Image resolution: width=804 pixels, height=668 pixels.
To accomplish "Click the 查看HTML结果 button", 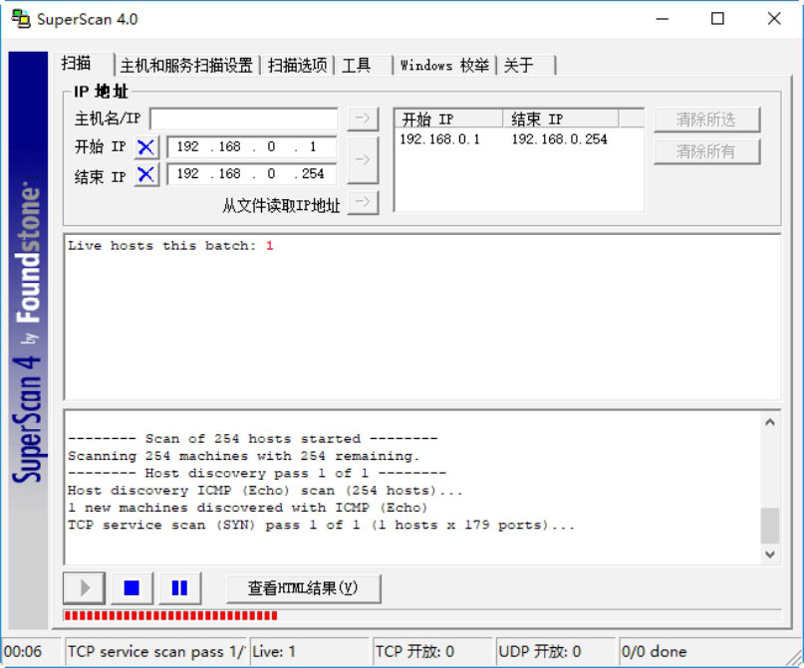I will (x=303, y=588).
